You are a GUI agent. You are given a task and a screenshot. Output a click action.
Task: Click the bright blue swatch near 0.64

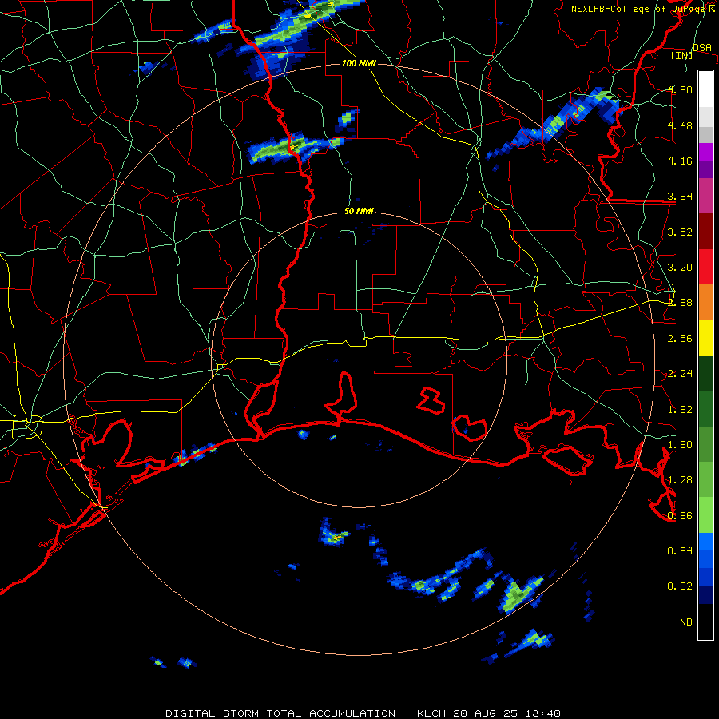(705, 542)
